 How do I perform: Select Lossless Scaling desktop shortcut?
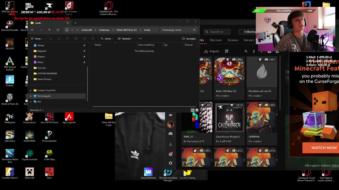[x=188, y=174]
